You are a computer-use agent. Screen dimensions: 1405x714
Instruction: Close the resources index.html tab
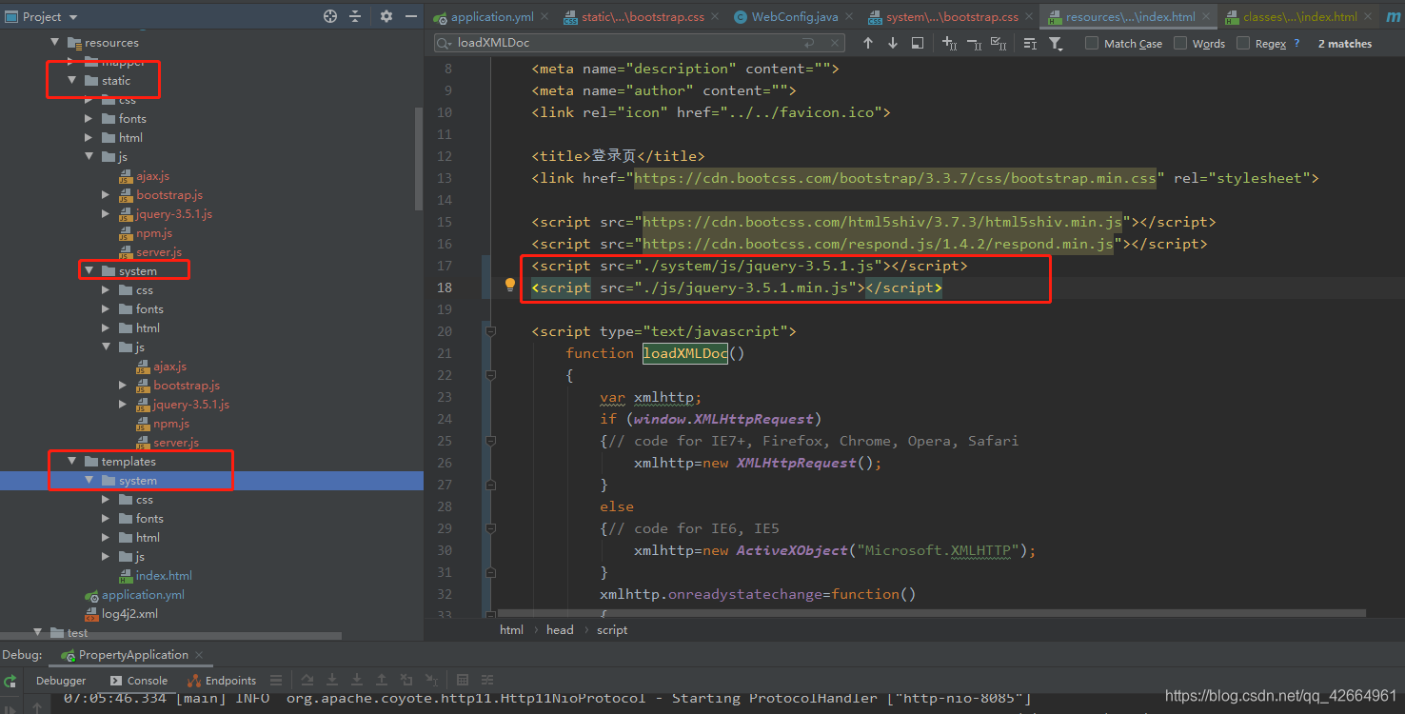1207,17
